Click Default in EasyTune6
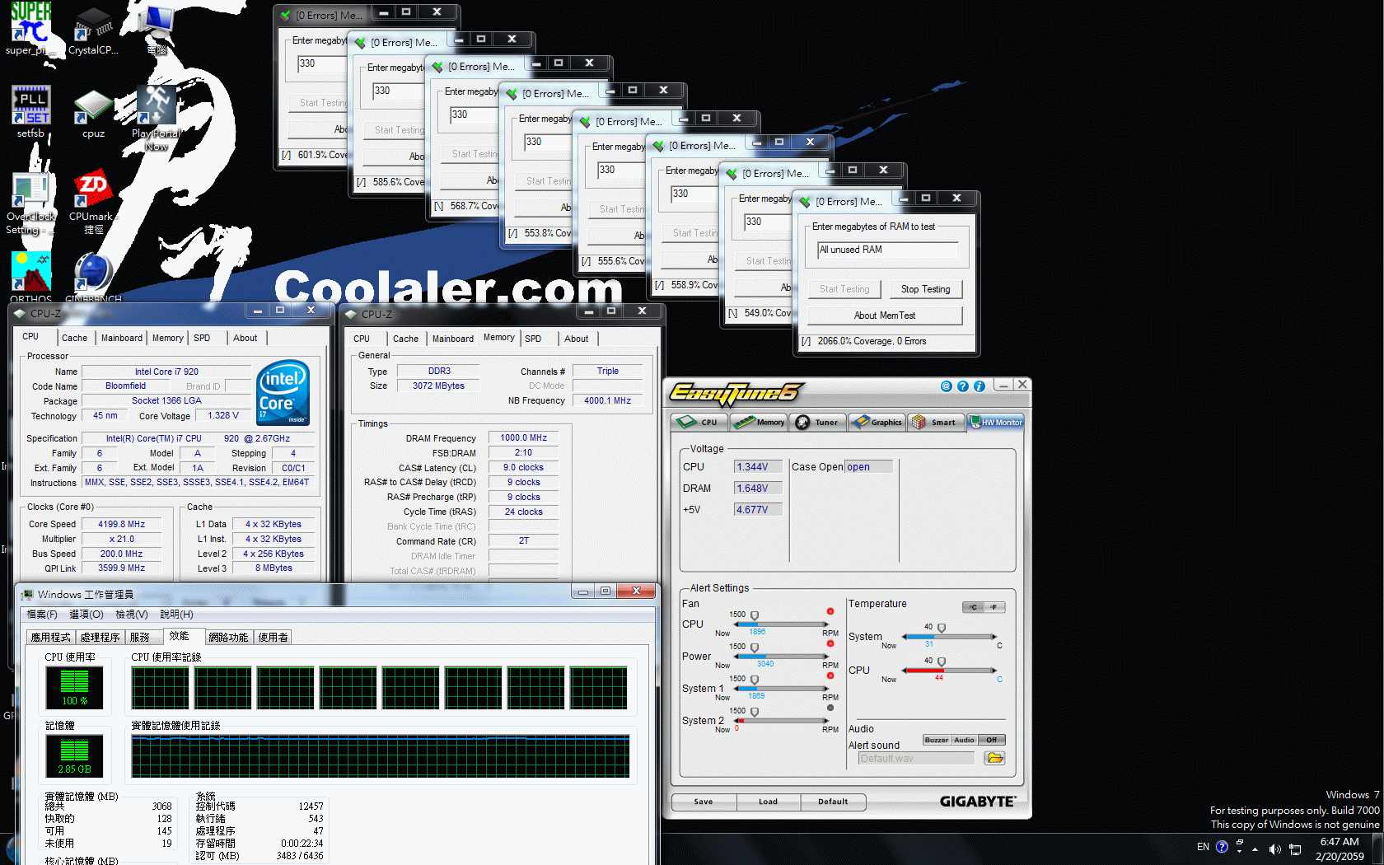Screen dimensions: 1384x865 [x=833, y=802]
